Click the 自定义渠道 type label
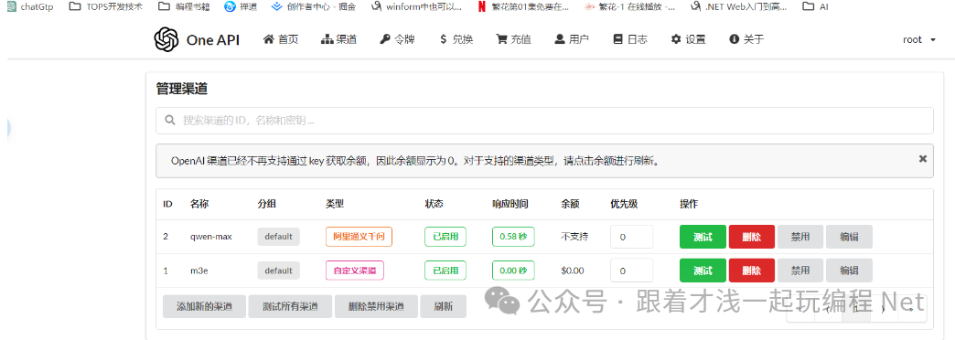The image size is (955, 340). 355,270
